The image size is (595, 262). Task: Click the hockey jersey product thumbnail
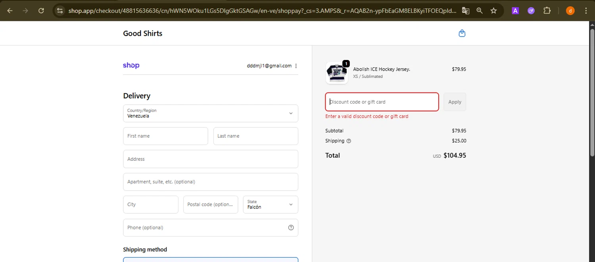click(x=337, y=73)
